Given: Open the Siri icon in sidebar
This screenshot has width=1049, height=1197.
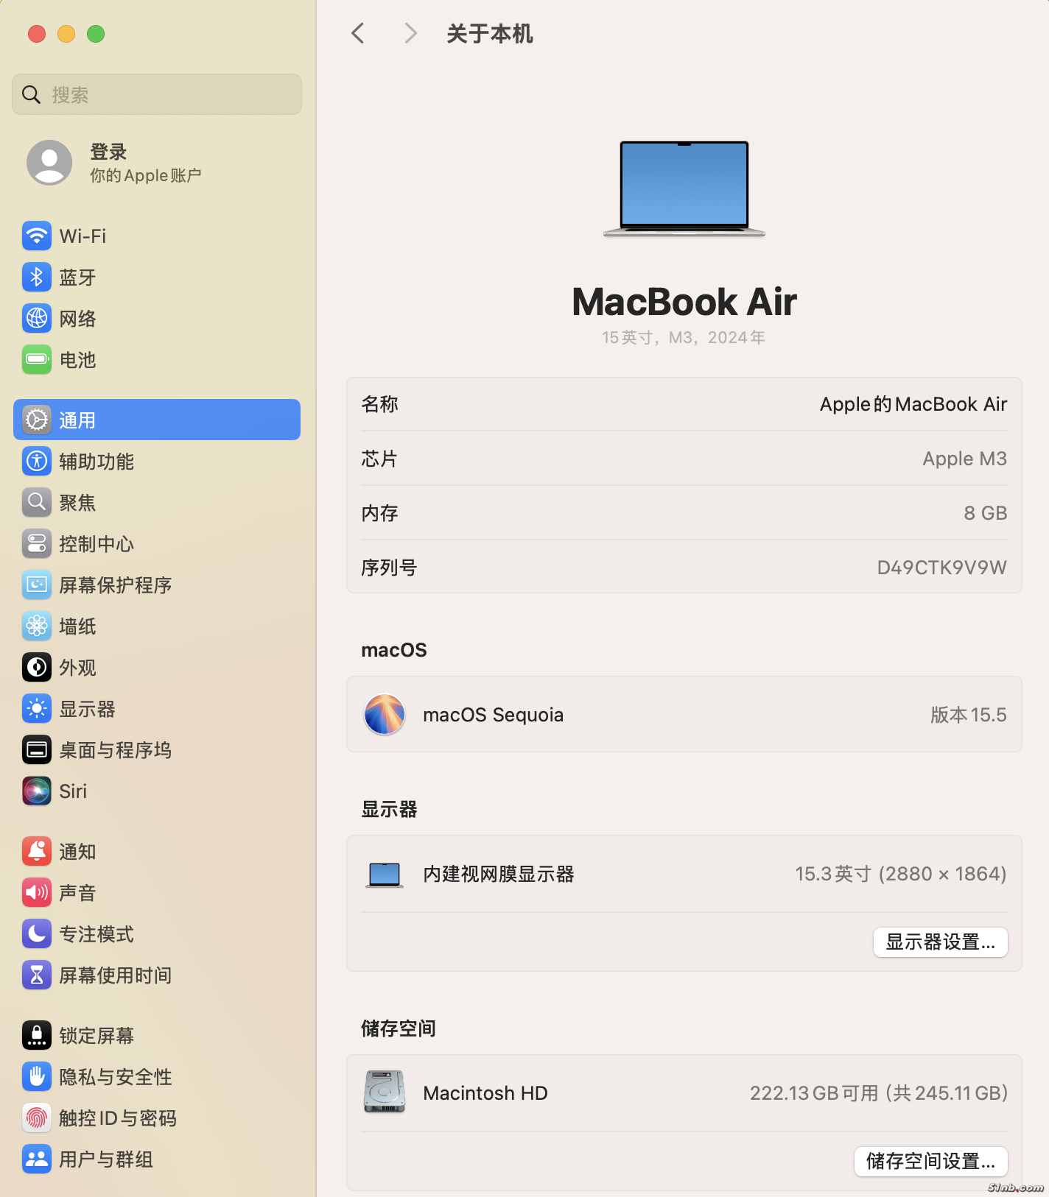Looking at the screenshot, I should click(x=37, y=791).
